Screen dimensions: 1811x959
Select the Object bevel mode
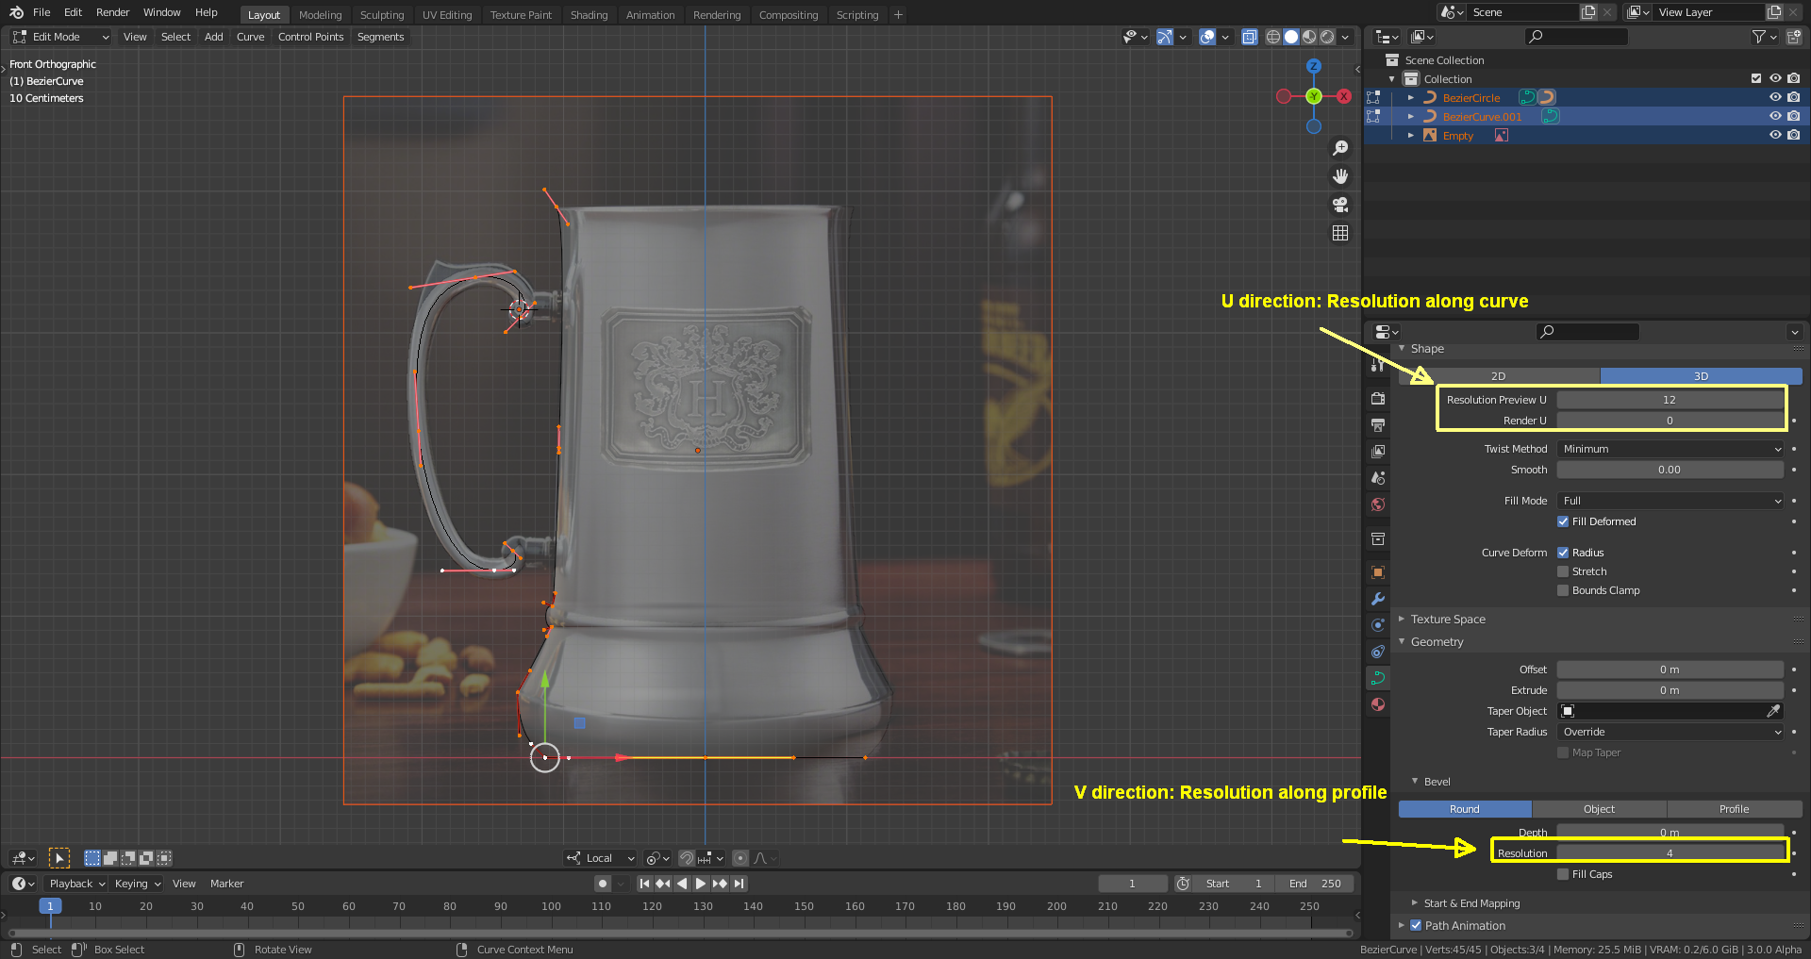point(1599,809)
